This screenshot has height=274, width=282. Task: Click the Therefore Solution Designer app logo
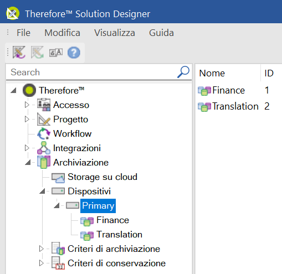[x=12, y=13]
